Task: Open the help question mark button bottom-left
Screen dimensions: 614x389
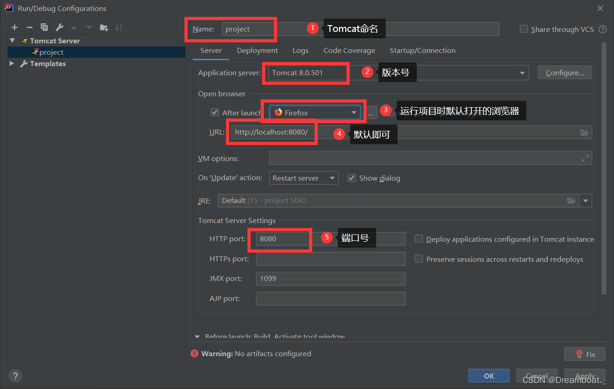Action: (x=15, y=376)
